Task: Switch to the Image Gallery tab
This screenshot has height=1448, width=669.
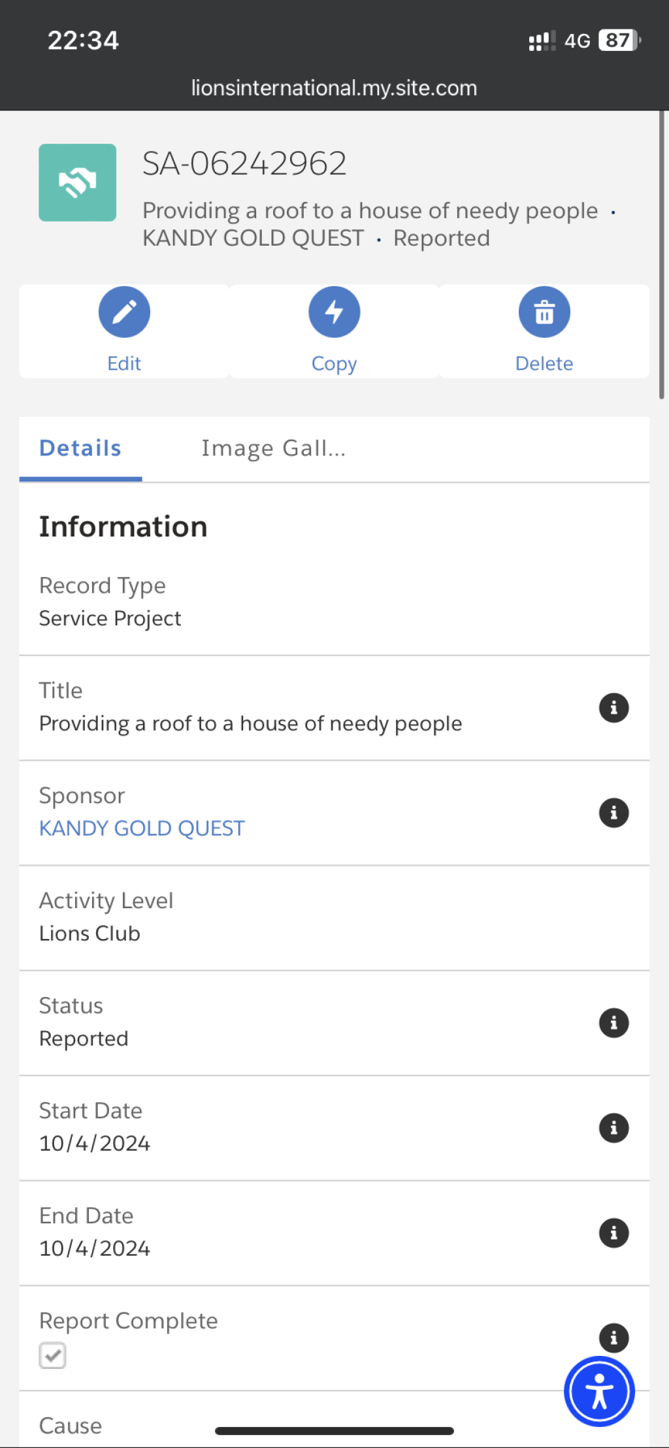Action: [273, 448]
